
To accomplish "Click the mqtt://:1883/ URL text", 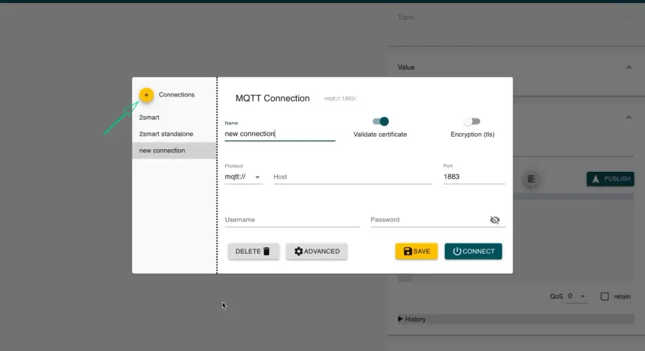I will (x=340, y=99).
